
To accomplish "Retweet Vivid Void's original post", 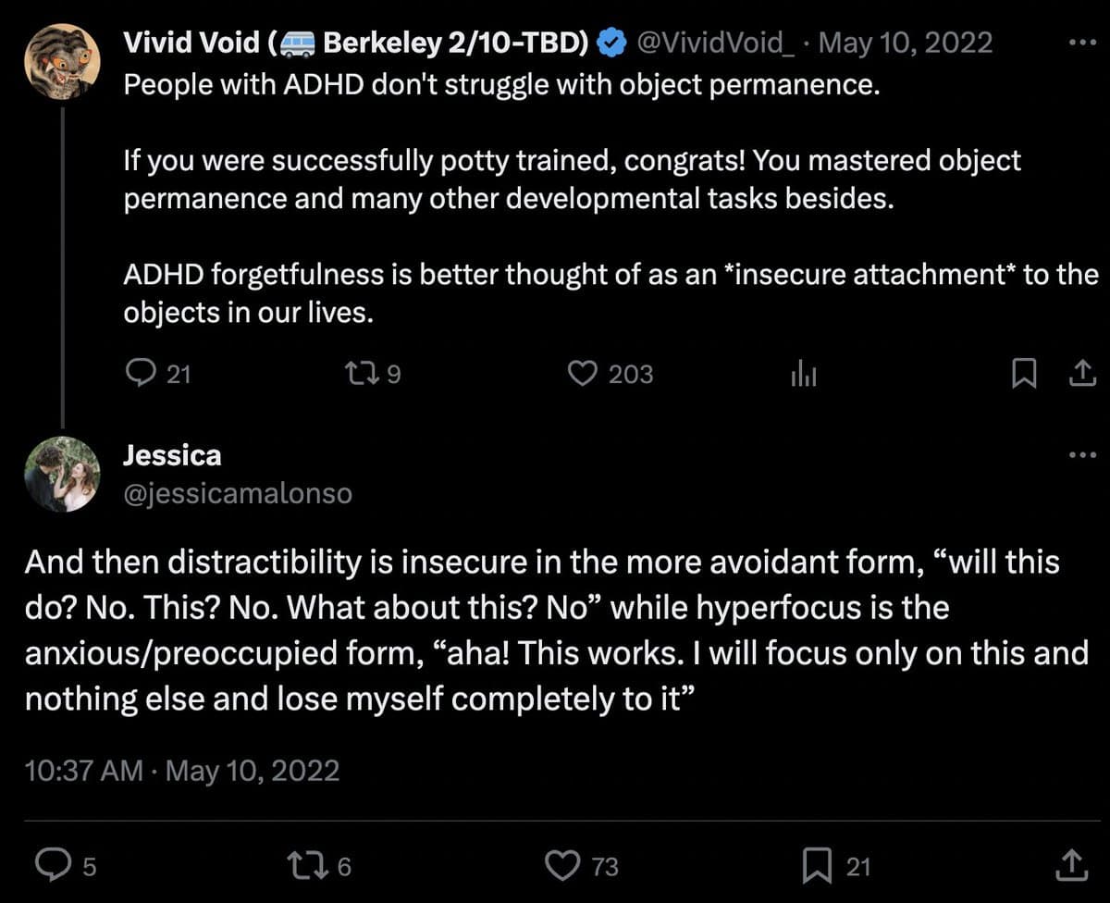I will point(357,373).
